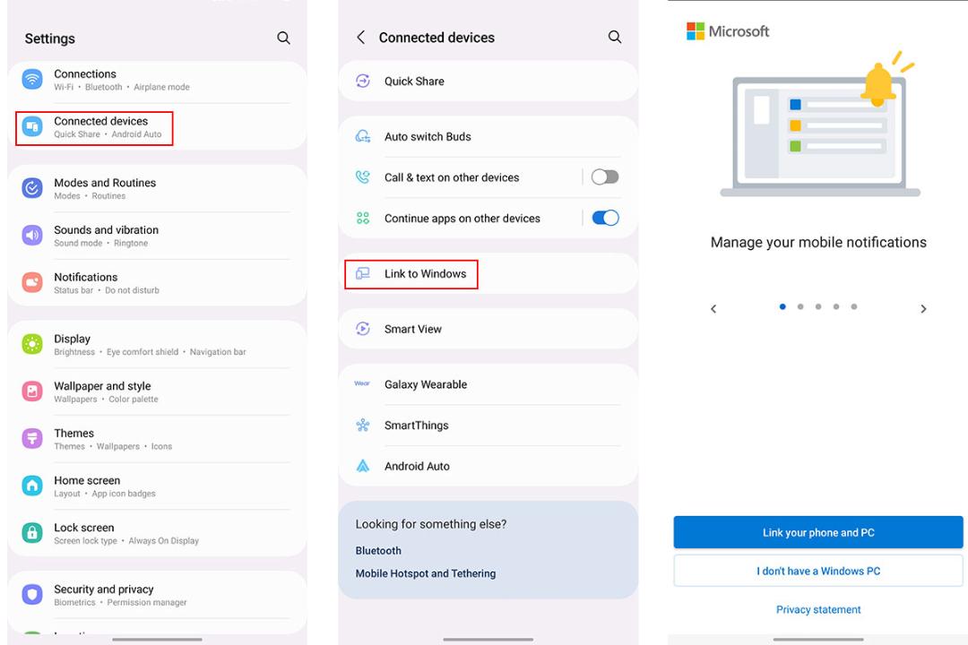
Task: Tap the Connections Wi-Fi icon
Action: 32,79
